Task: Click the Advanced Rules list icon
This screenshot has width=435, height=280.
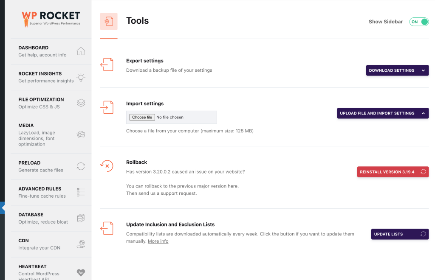Action: click(x=81, y=192)
